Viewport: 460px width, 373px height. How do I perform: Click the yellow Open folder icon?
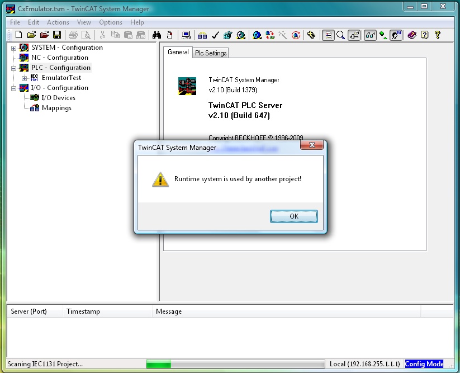pos(31,35)
